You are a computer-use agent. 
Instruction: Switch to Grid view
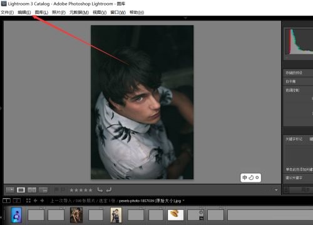click(x=10, y=190)
